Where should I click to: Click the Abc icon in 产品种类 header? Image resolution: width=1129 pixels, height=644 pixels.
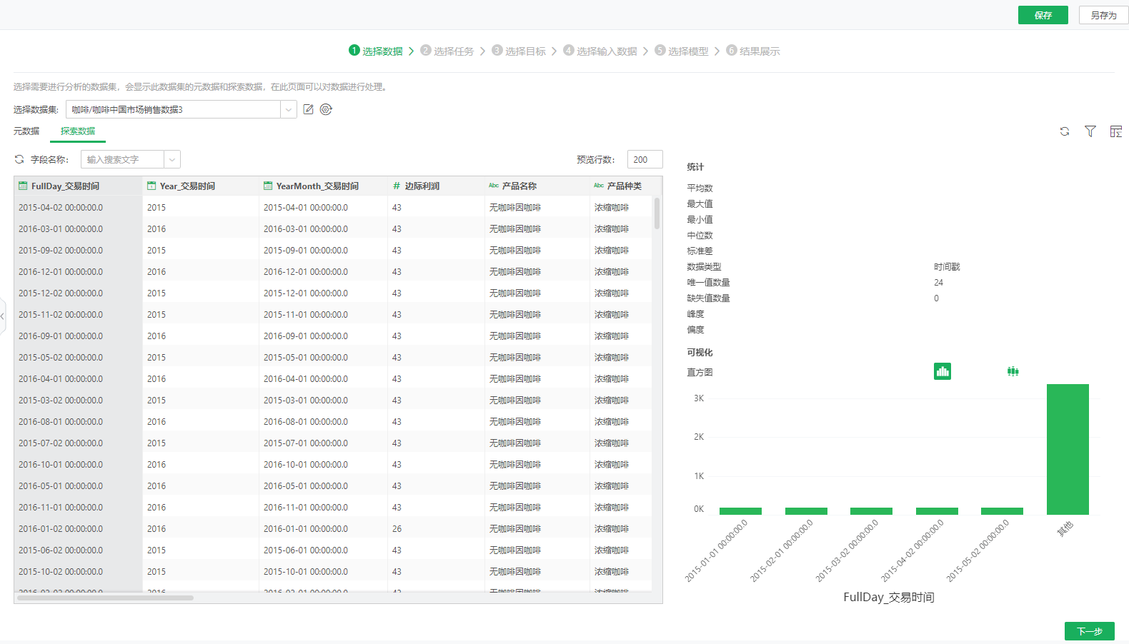(x=599, y=186)
